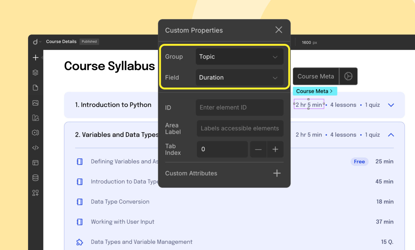Click the Enter element ID field

click(239, 108)
